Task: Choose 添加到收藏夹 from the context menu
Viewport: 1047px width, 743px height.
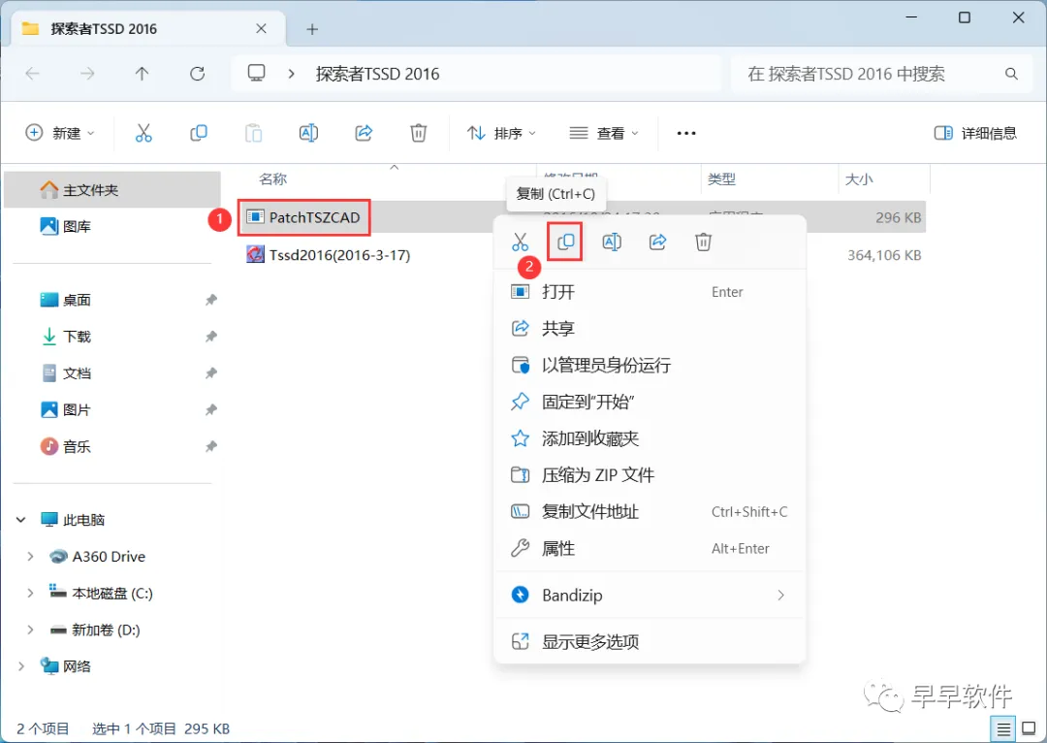Action: [x=650, y=439]
